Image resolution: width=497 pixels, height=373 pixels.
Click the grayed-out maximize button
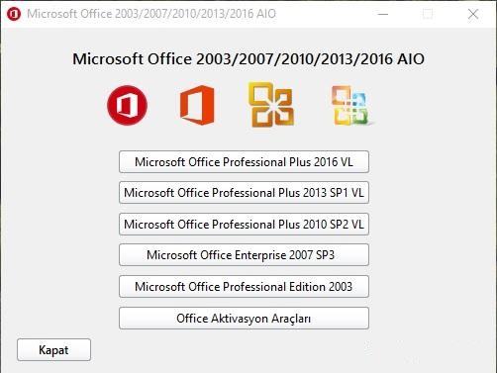tap(428, 14)
